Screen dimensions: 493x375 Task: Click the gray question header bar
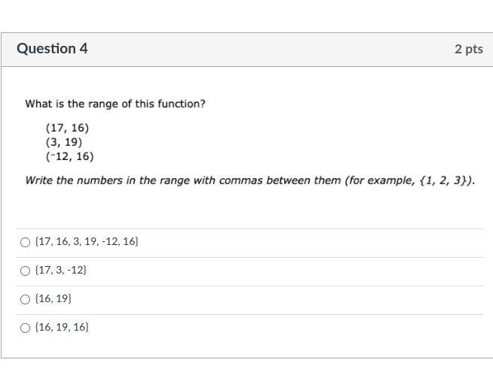point(247,50)
